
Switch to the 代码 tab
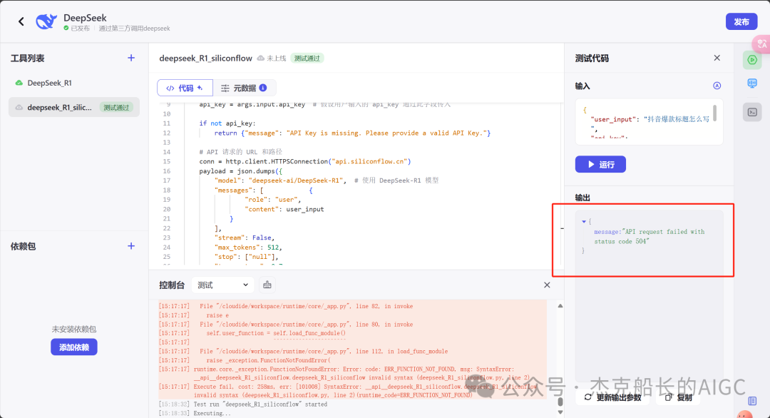[x=185, y=88]
